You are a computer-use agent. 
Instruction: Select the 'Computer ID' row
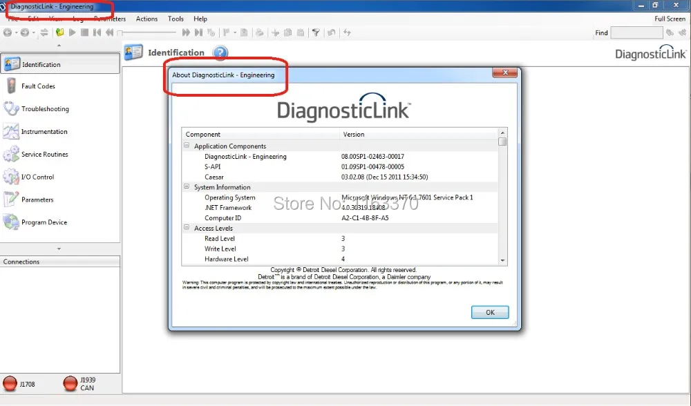[x=340, y=218]
